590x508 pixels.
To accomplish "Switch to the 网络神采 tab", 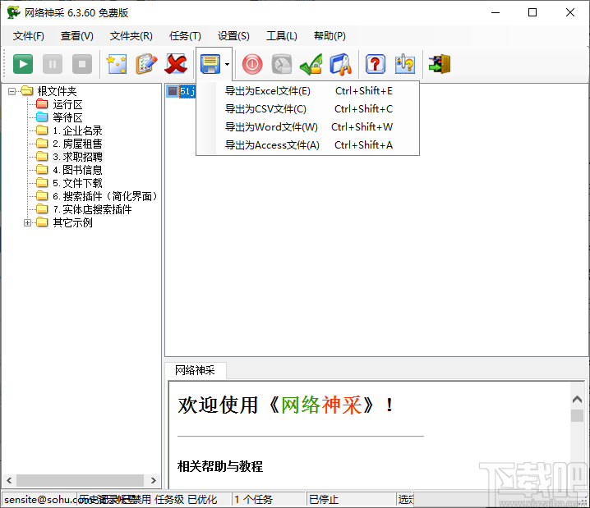I will click(x=196, y=370).
